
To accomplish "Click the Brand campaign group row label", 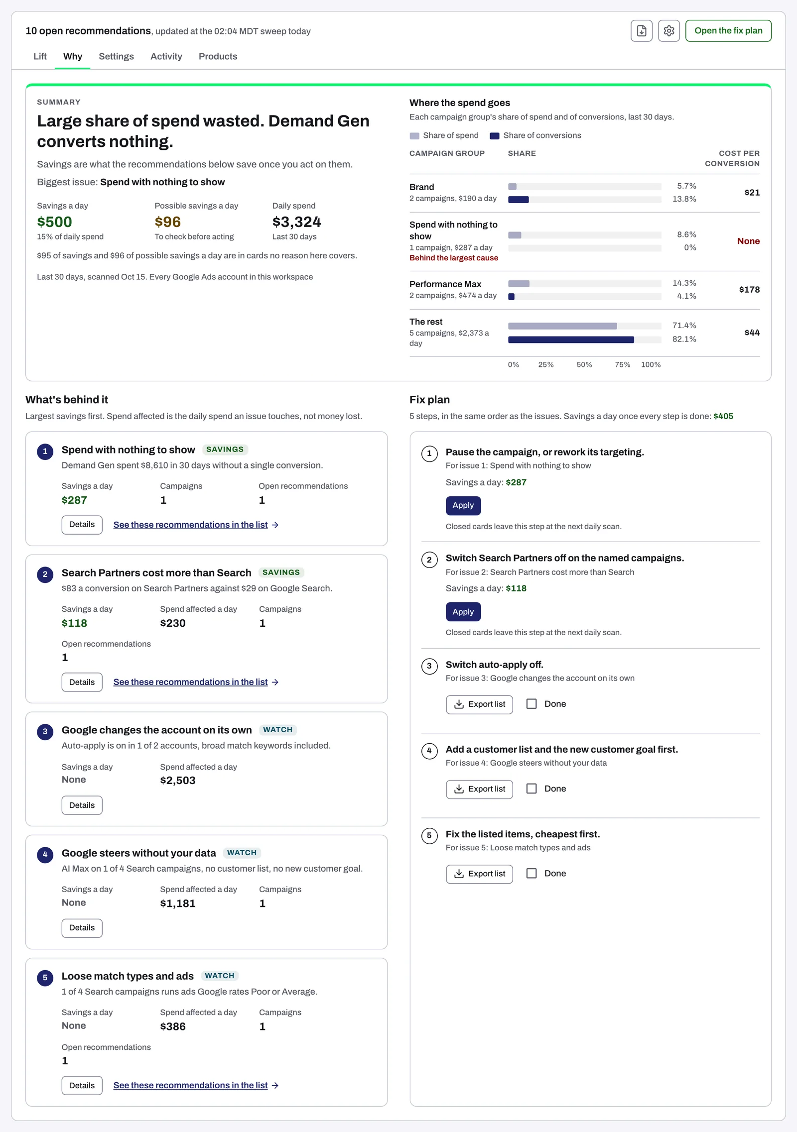I will [422, 187].
